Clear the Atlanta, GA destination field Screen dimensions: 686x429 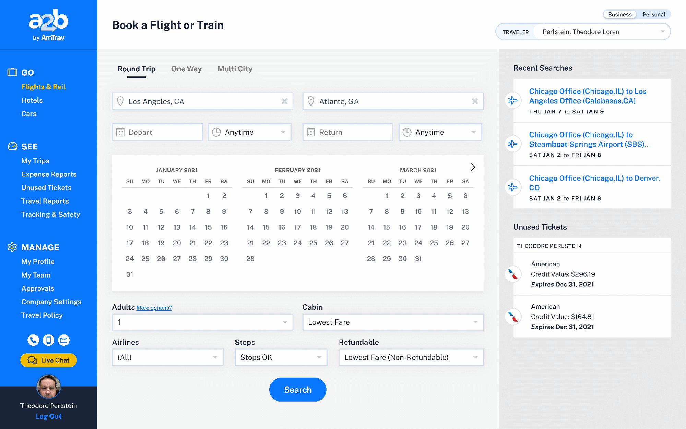click(475, 101)
